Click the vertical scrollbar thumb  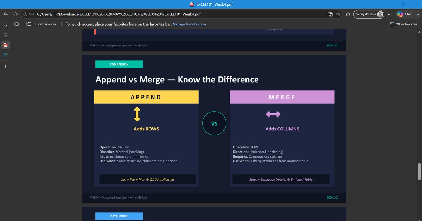(x=419, y=171)
